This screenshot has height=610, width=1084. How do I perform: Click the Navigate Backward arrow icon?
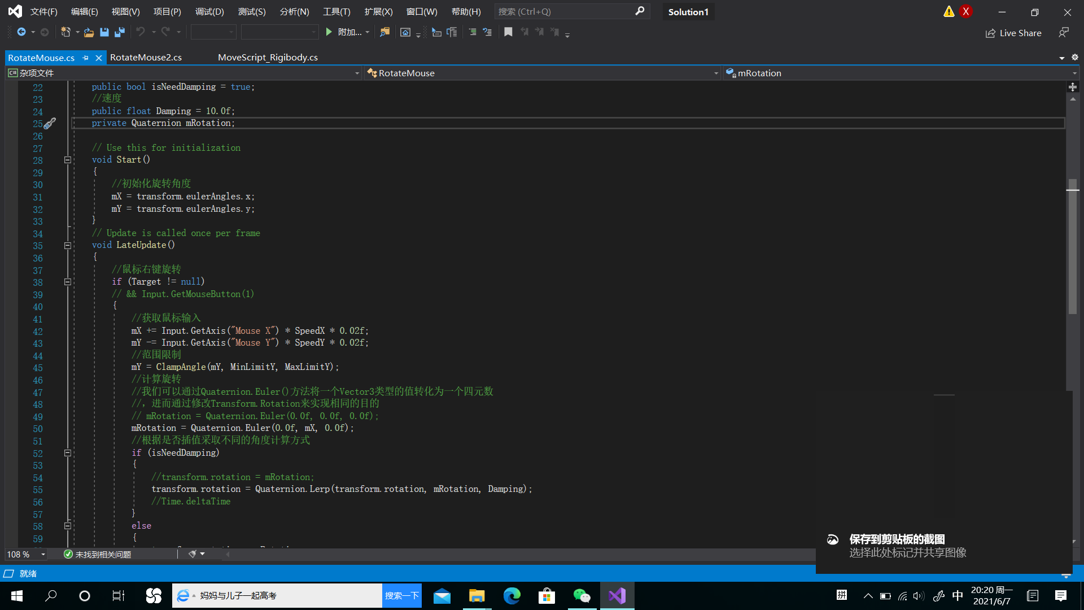(21, 32)
